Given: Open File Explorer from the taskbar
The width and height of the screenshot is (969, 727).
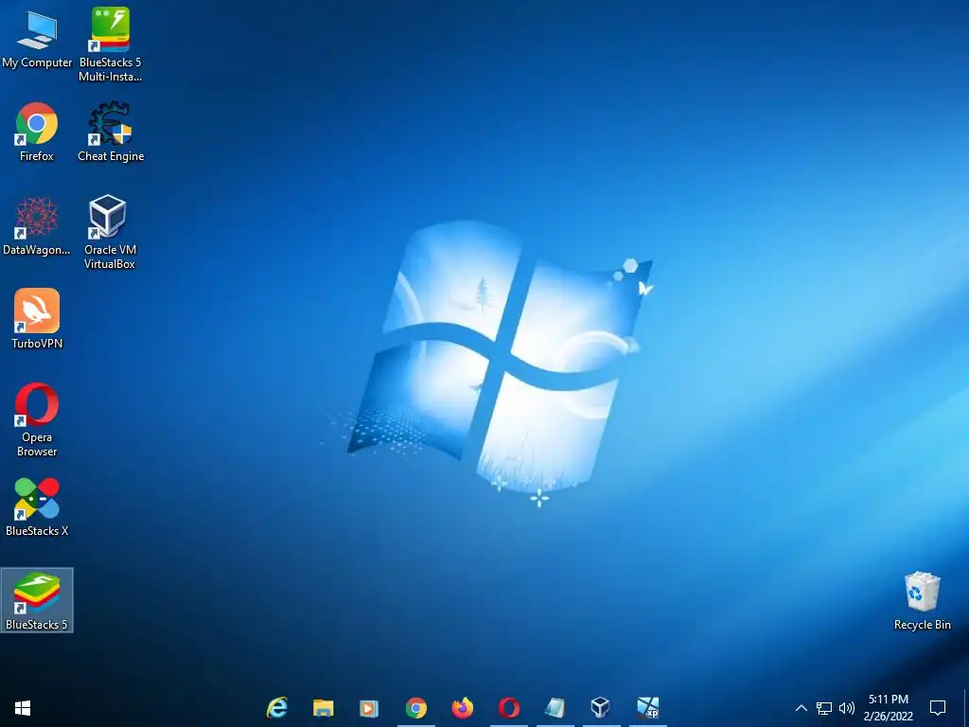Looking at the screenshot, I should (324, 708).
